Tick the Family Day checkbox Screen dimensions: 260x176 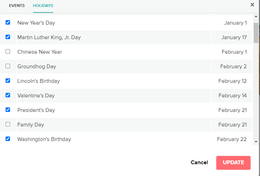[8, 124]
